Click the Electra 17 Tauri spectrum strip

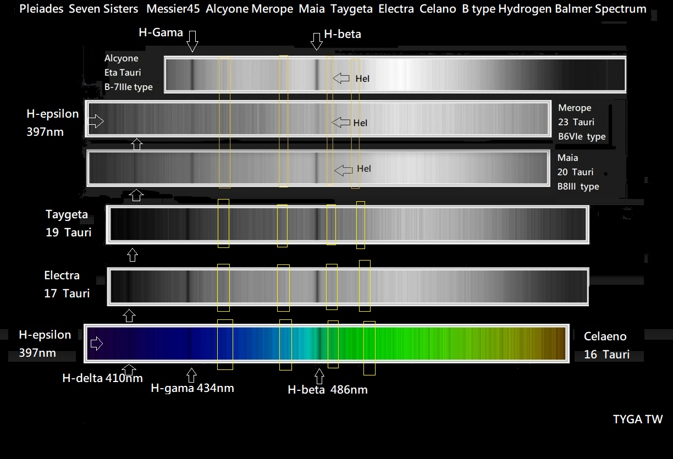tap(348, 286)
